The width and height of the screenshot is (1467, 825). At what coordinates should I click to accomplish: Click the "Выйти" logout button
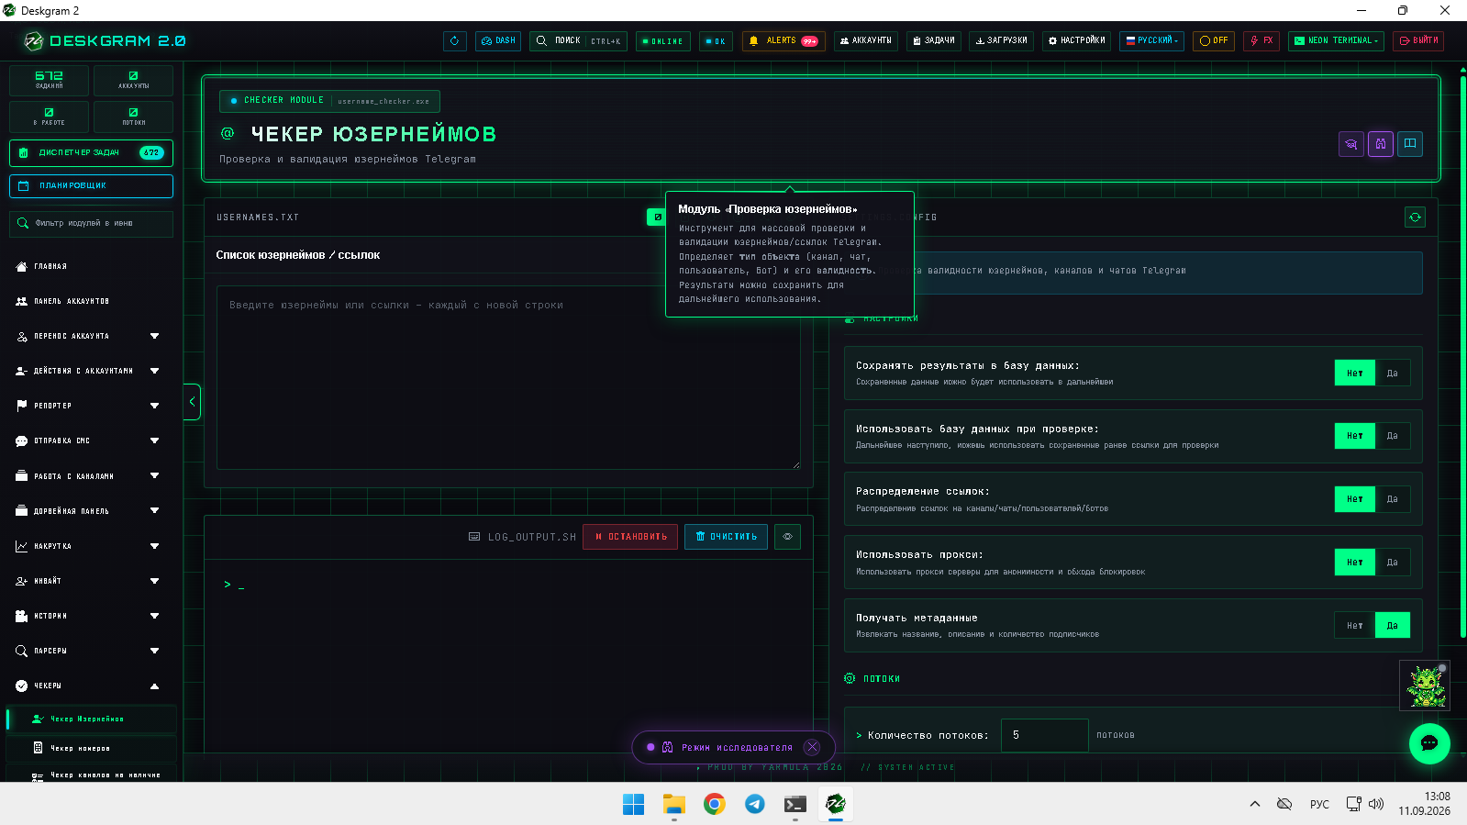[x=1418, y=41]
